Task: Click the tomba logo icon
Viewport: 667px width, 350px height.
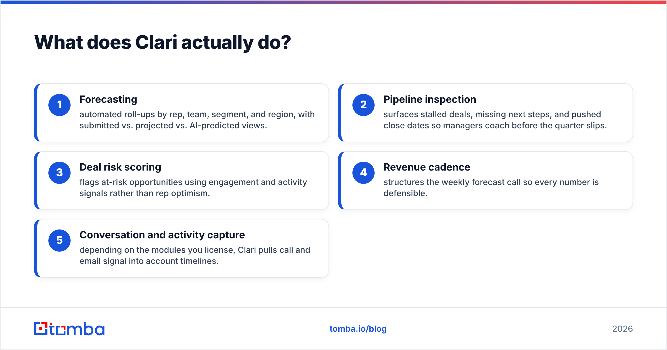Action: click(41, 329)
